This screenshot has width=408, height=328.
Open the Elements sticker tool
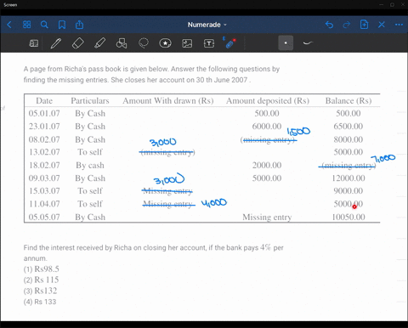click(x=165, y=43)
